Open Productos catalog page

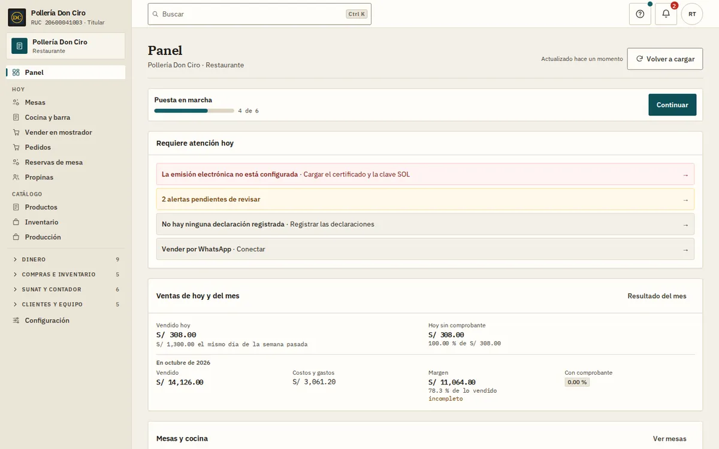click(66, 207)
